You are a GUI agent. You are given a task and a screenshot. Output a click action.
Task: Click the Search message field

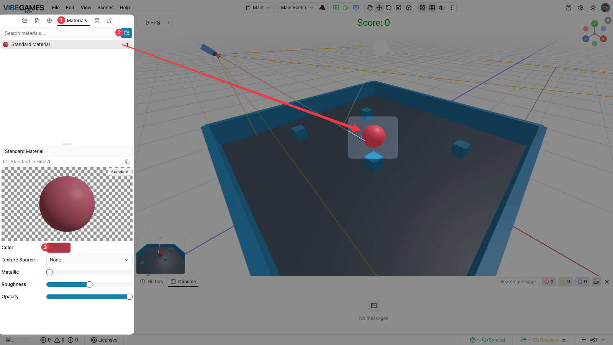(x=518, y=282)
